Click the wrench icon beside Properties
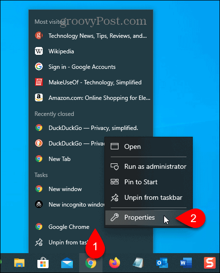This screenshot has width=220, height=273. click(x=115, y=217)
